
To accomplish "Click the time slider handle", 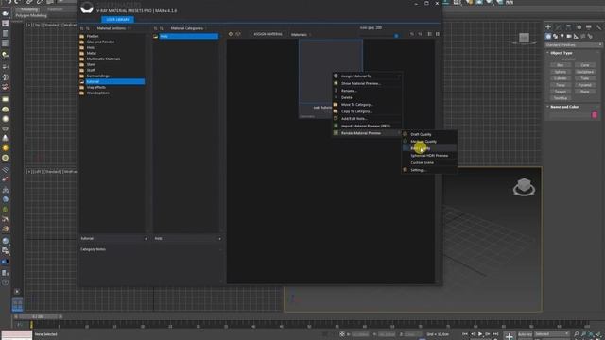I will pos(38,317).
